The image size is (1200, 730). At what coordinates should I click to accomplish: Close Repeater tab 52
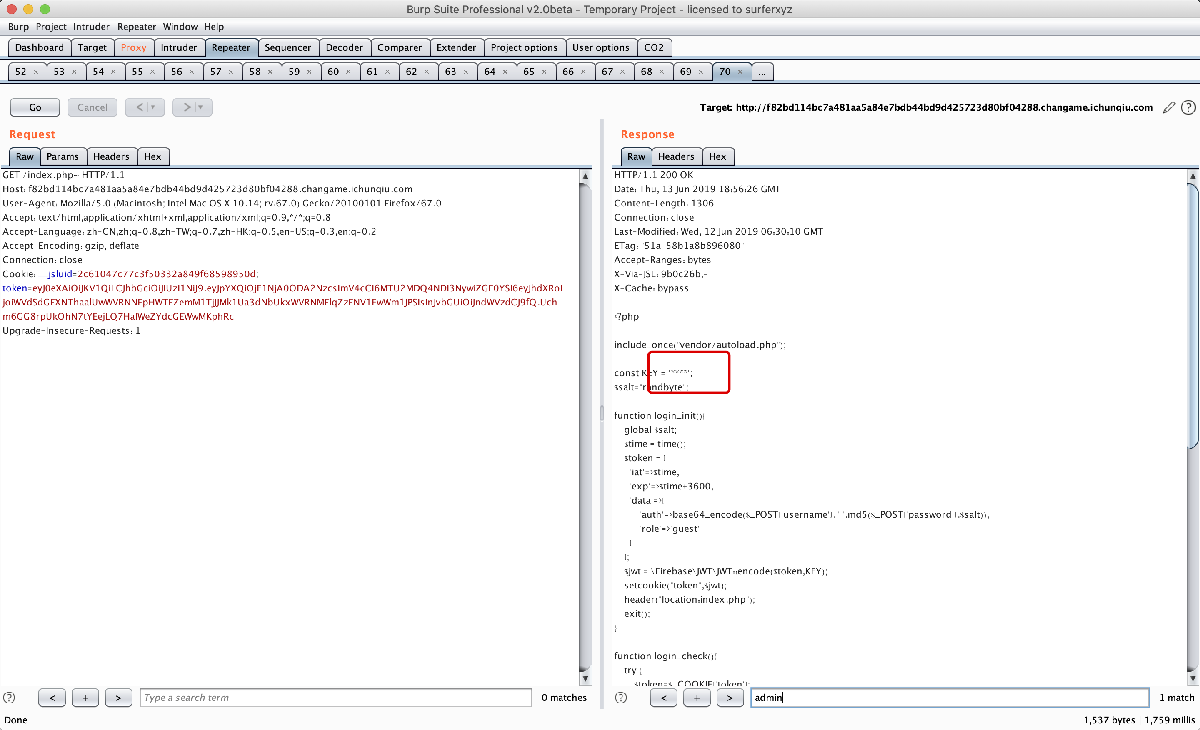click(35, 72)
